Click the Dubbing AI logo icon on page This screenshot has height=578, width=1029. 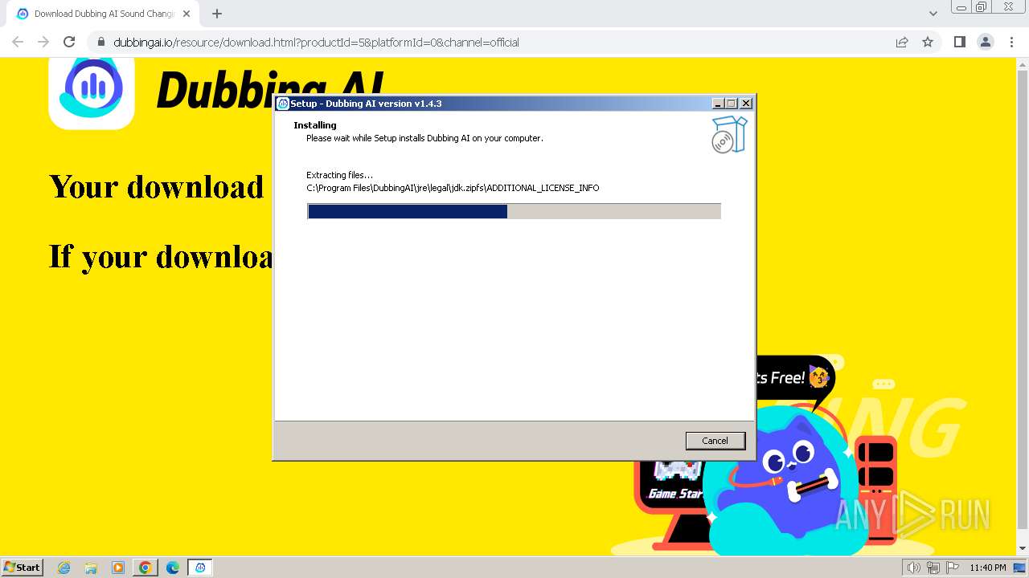[92, 91]
